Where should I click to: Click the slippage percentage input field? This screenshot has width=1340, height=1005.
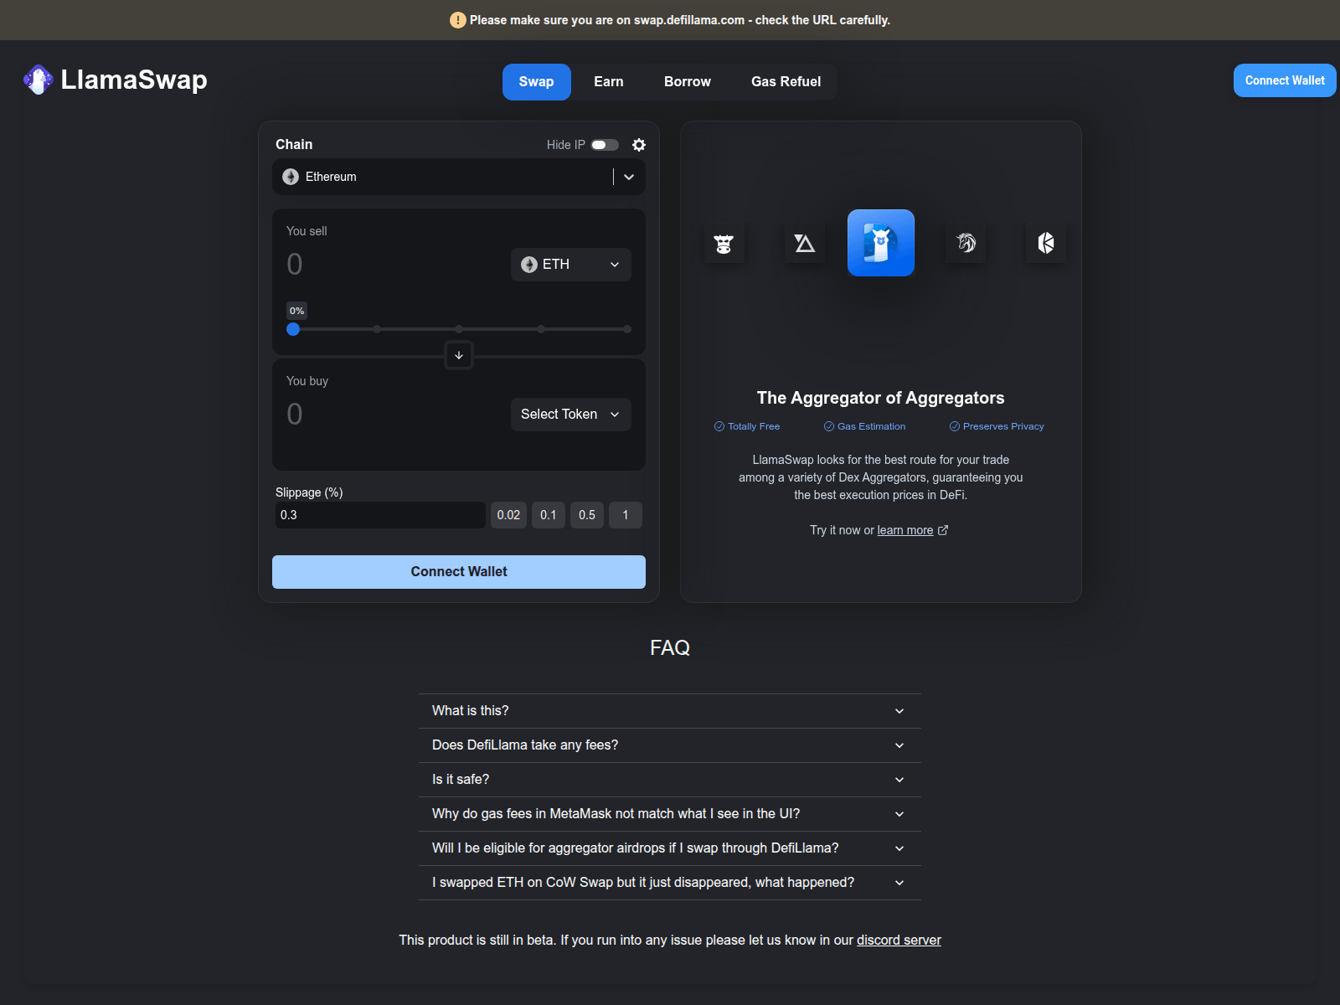point(379,515)
